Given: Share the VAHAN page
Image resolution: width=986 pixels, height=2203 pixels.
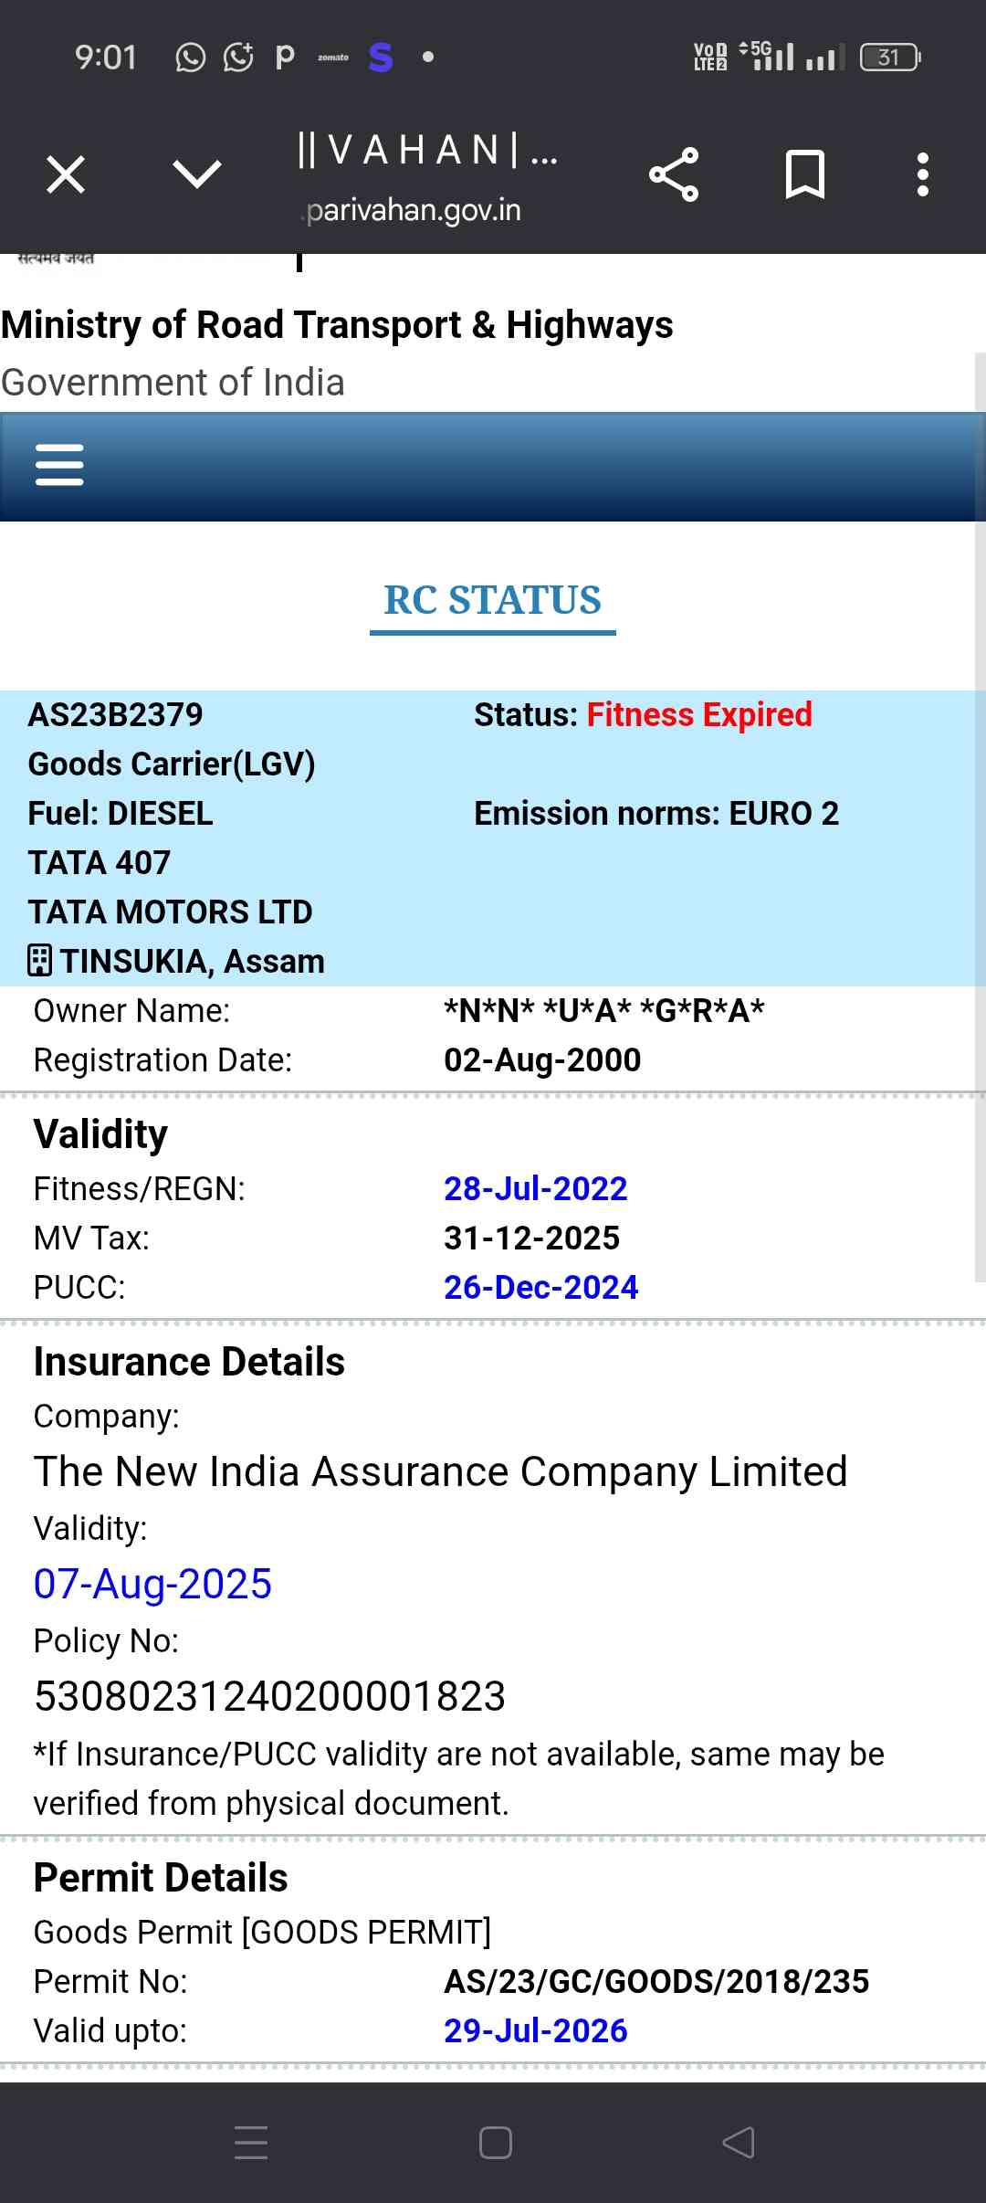Looking at the screenshot, I should click(674, 174).
